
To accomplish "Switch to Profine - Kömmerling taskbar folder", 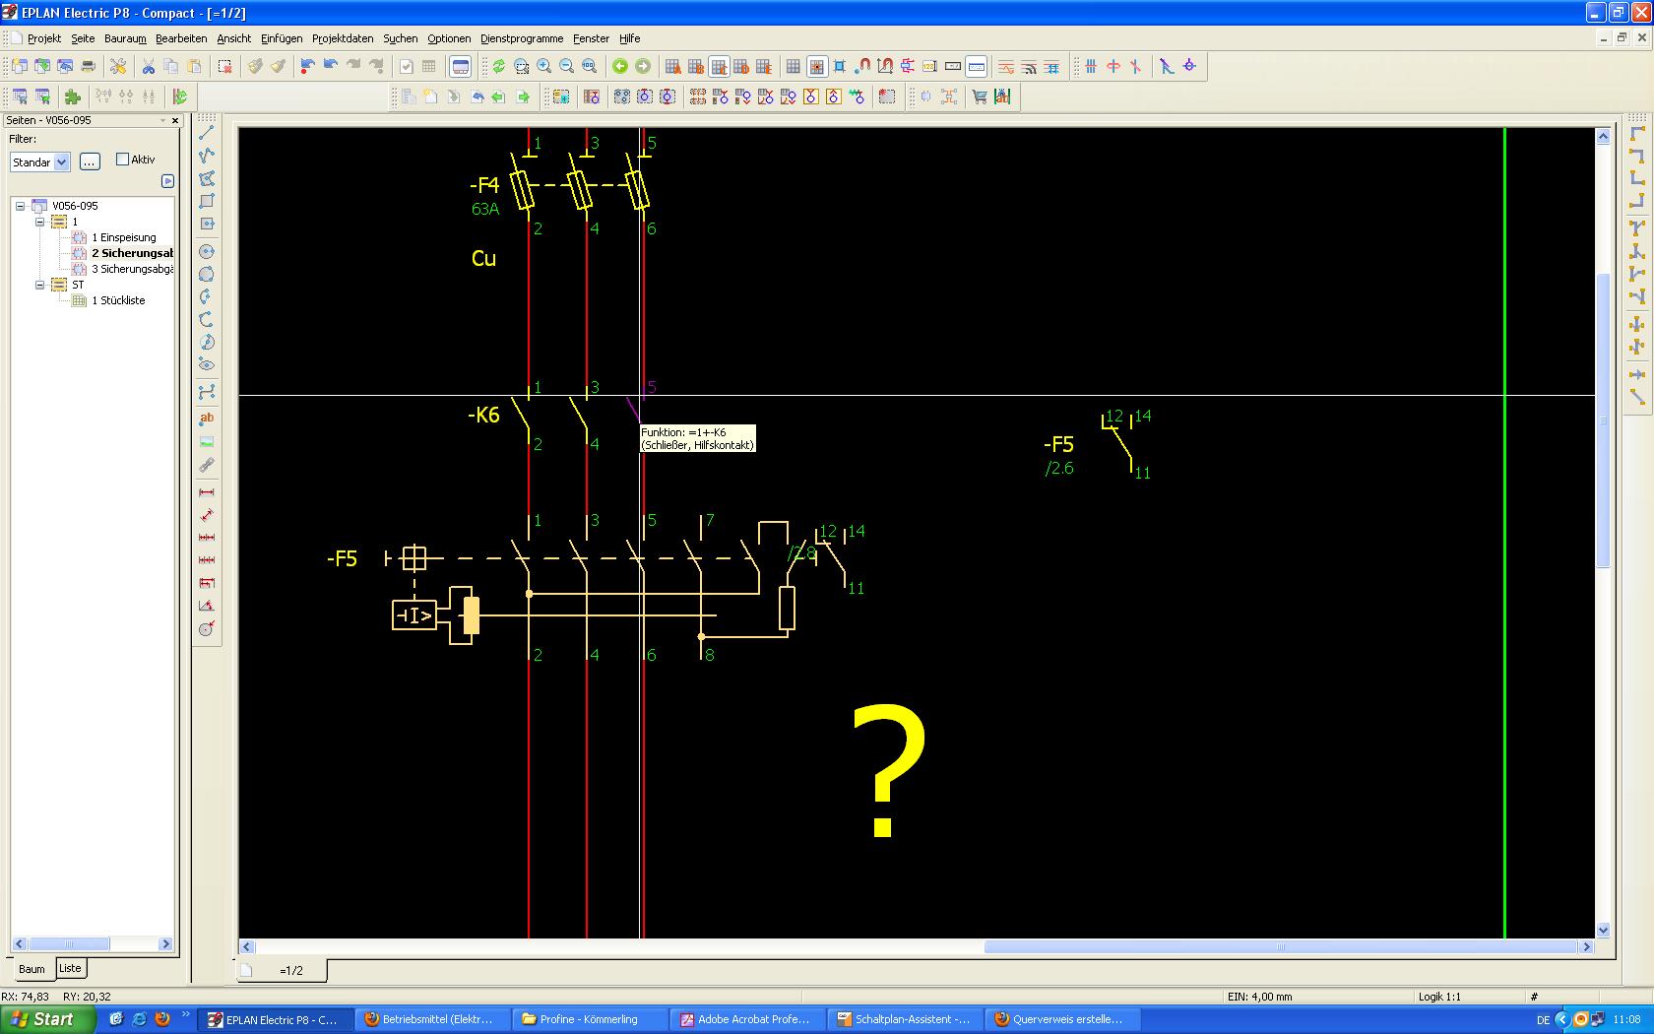I will point(590,1019).
